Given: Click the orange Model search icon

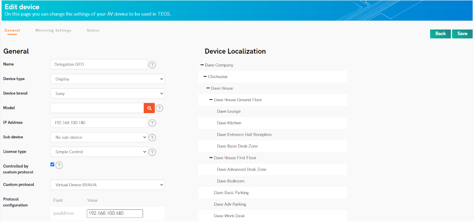Looking at the screenshot, I should (149, 108).
